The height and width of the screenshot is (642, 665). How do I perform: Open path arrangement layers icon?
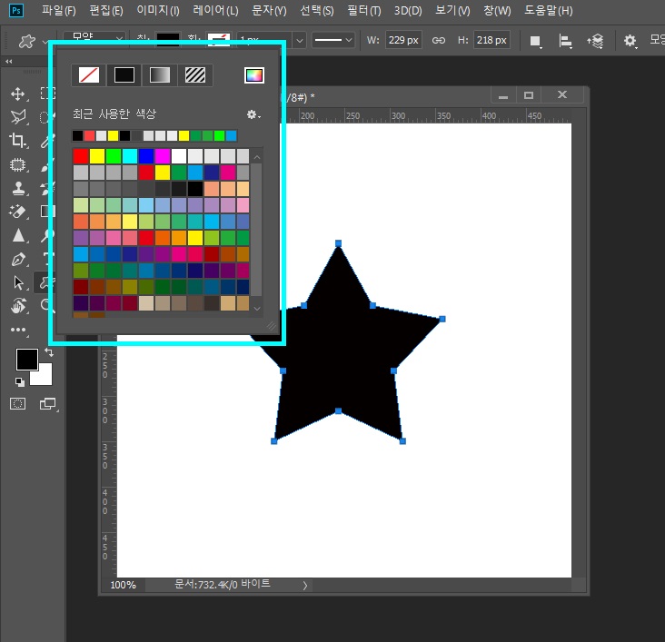[x=595, y=41]
